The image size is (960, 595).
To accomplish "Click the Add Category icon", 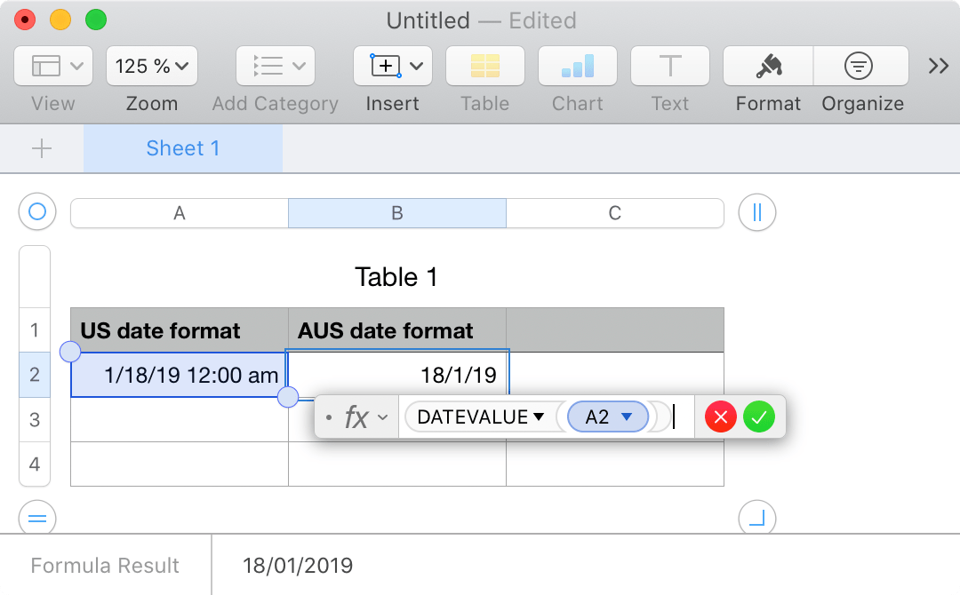I will 274,66.
